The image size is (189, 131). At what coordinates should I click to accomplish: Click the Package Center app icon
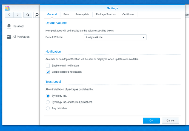click(x=7, y=8)
